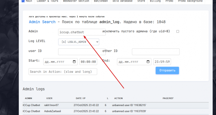Click iCCup.Chatbot in AsbobZarbasii row
The width and height of the screenshot is (216, 115).
31,111
